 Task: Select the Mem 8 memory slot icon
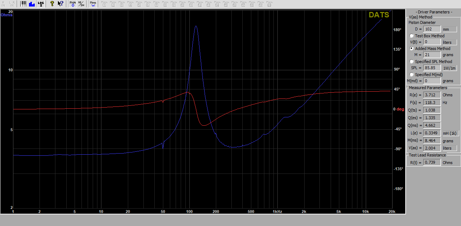(x=165, y=4)
